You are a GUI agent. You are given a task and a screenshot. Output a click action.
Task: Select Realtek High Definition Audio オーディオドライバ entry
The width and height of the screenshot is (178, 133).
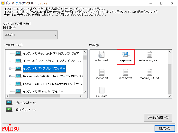click(x=53, y=76)
